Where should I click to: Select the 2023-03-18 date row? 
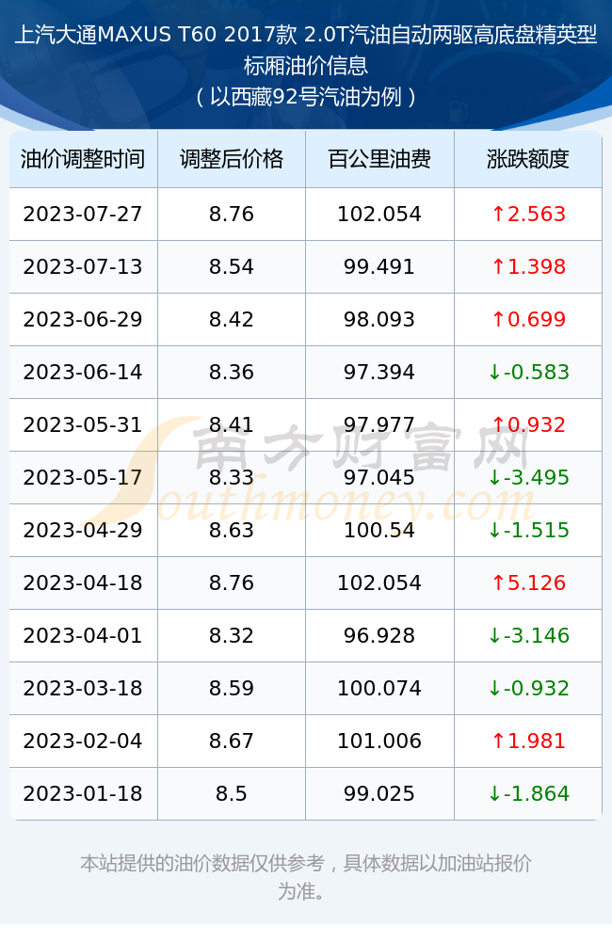[x=306, y=689]
